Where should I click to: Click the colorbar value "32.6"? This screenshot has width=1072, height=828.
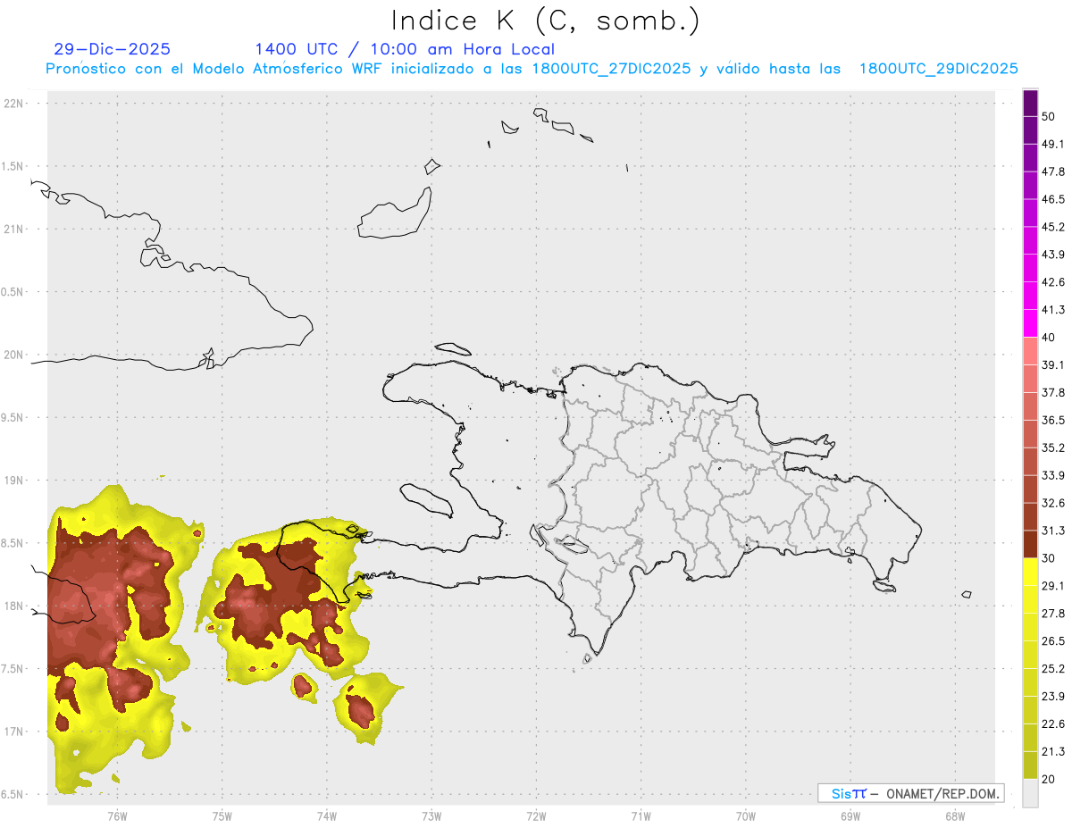click(1053, 503)
